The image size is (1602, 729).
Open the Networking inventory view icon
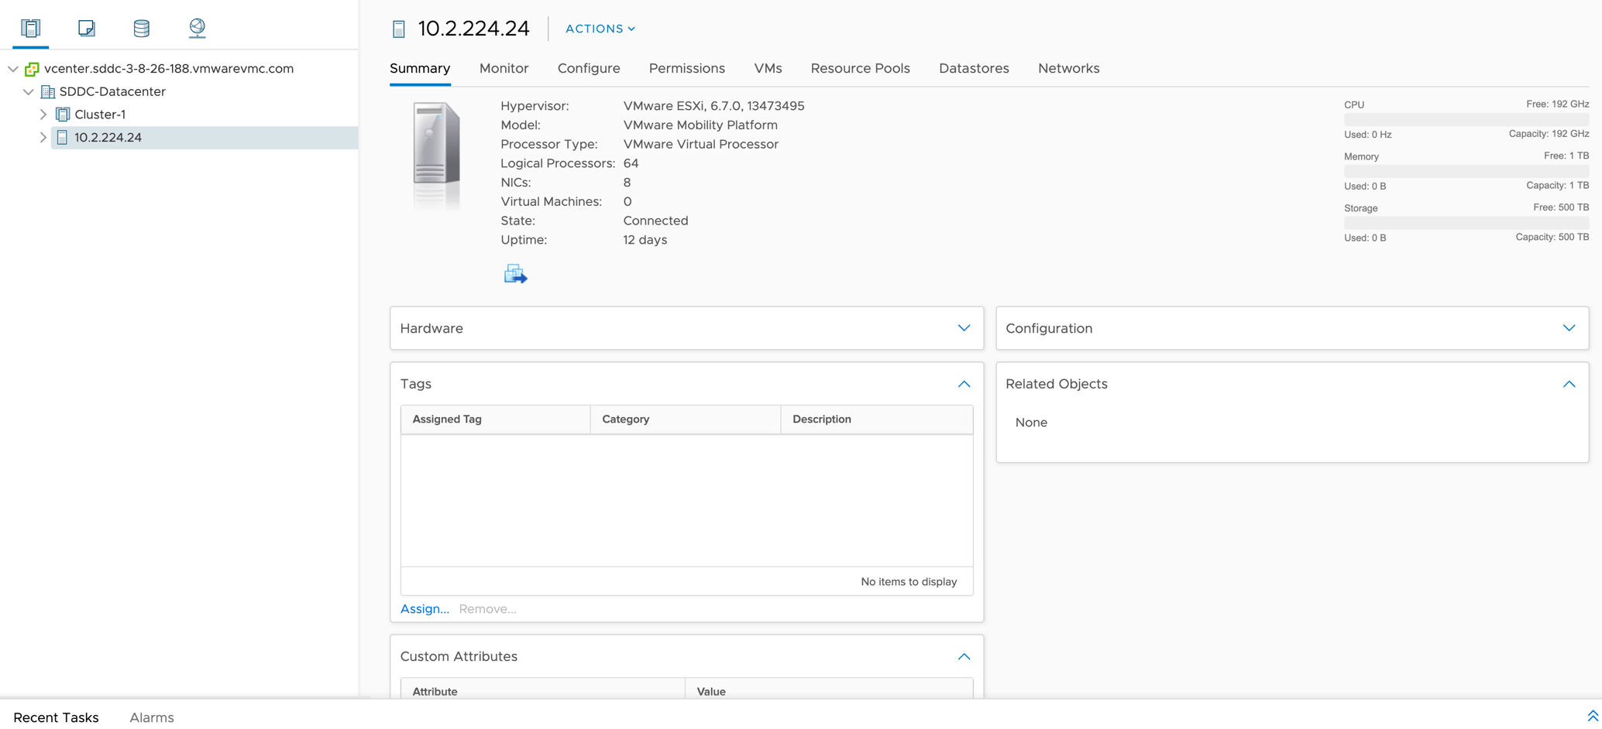click(197, 29)
